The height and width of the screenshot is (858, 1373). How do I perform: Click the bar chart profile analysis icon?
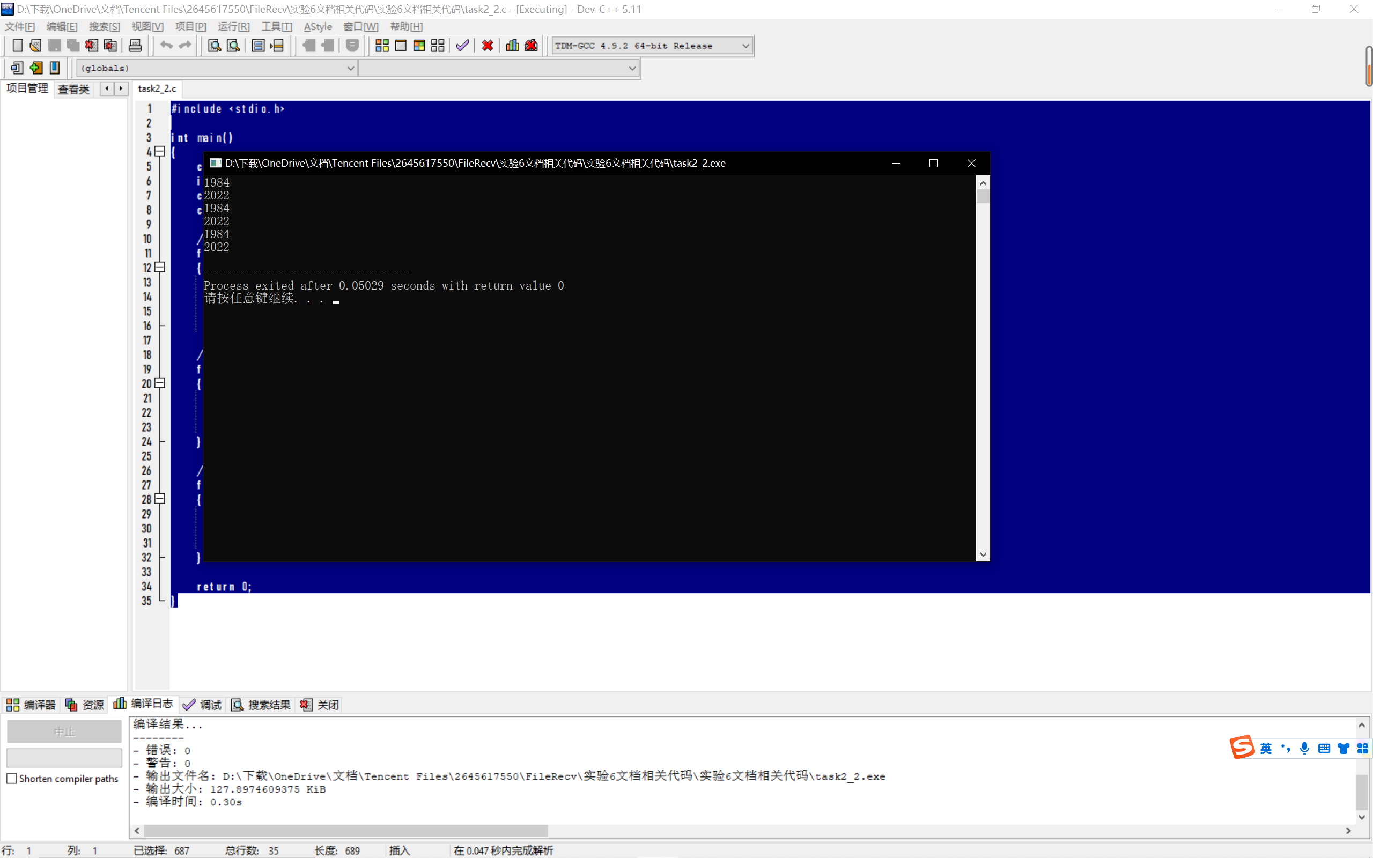click(512, 46)
